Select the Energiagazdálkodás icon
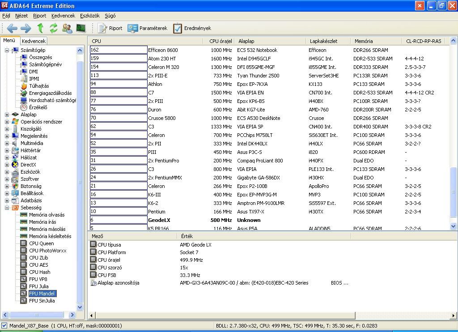This screenshot has height=332, width=458. point(24,93)
